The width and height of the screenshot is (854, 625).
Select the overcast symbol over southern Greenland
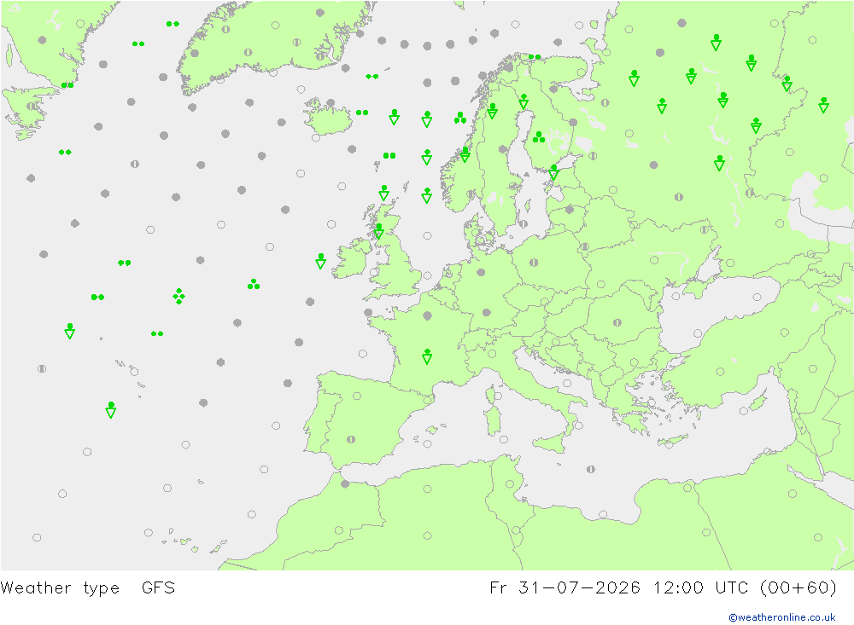(x=195, y=54)
